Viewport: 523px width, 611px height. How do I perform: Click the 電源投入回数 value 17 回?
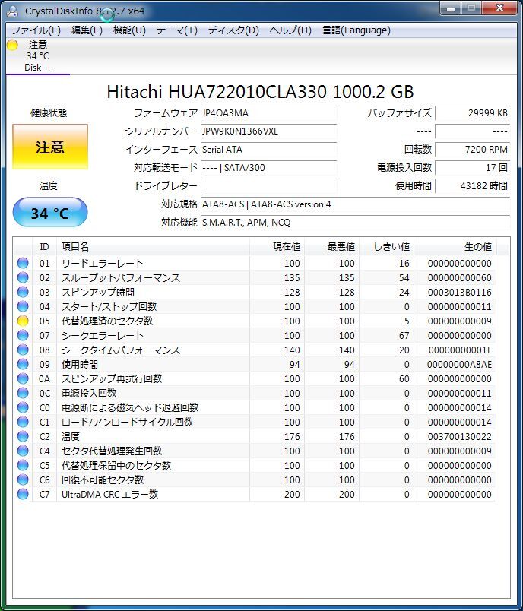point(472,168)
